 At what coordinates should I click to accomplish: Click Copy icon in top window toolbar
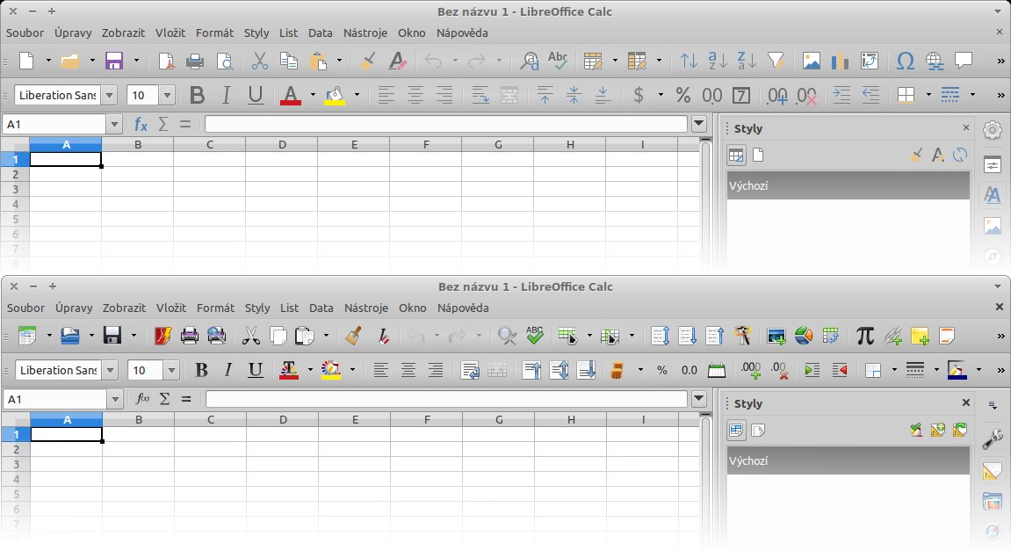pos(288,62)
